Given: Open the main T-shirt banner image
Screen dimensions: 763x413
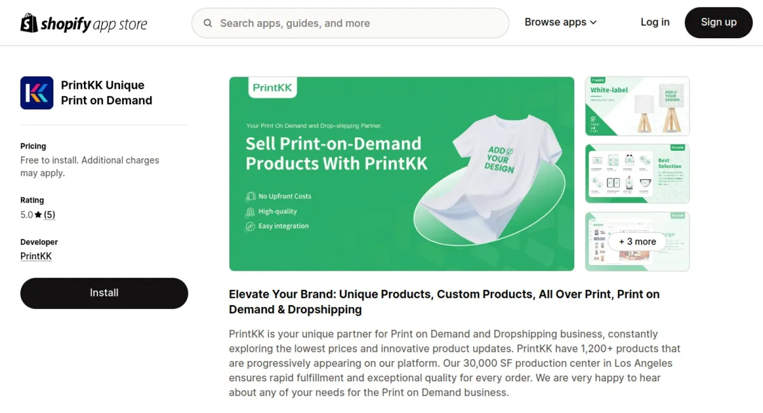Looking at the screenshot, I should (401, 173).
